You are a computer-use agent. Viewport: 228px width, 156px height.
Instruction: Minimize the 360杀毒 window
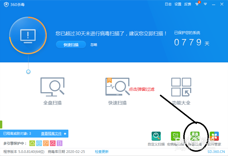(213, 5)
